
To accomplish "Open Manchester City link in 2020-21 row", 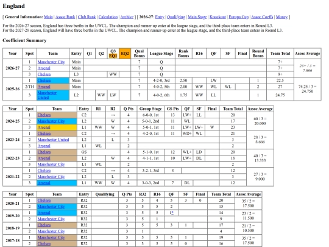I will (x=51, y=207).
